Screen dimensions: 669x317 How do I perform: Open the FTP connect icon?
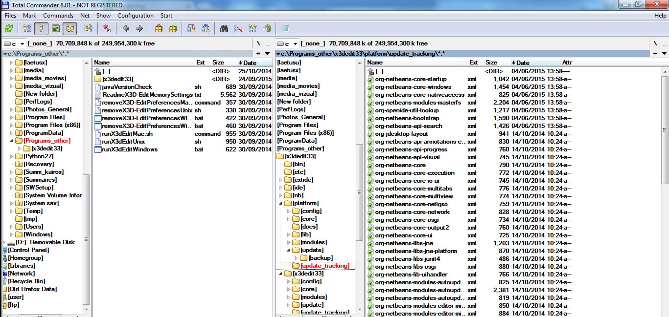[x=191, y=28]
